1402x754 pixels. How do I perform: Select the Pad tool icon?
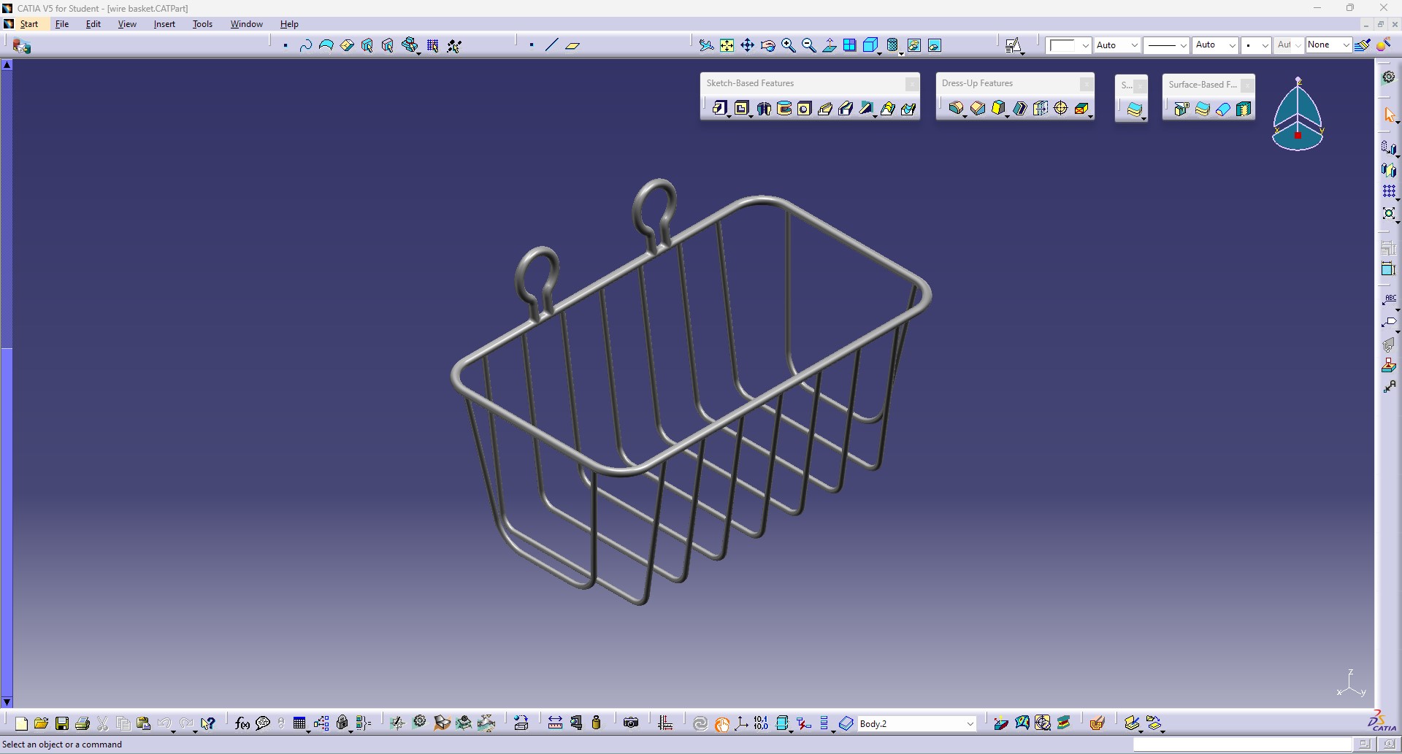(x=720, y=109)
